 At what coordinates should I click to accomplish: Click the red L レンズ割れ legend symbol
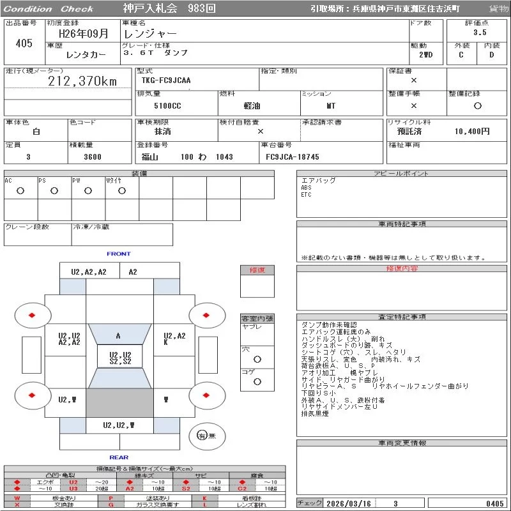206,505
